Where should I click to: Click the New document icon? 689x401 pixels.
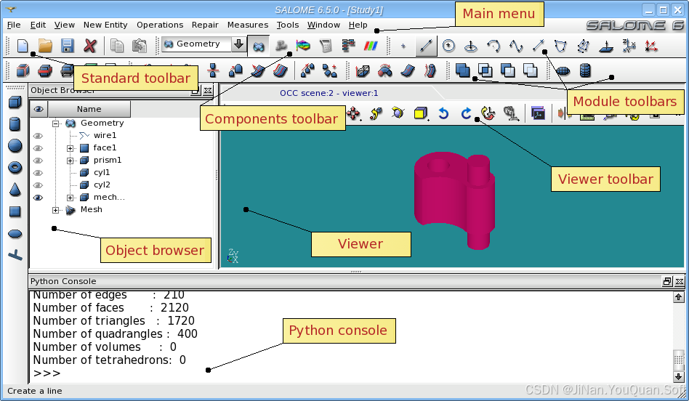[x=23, y=46]
